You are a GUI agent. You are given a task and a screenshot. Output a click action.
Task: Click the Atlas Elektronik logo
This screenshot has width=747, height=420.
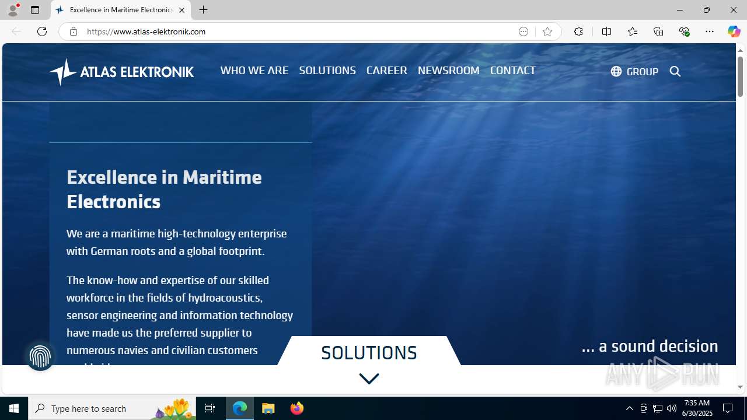121,72
